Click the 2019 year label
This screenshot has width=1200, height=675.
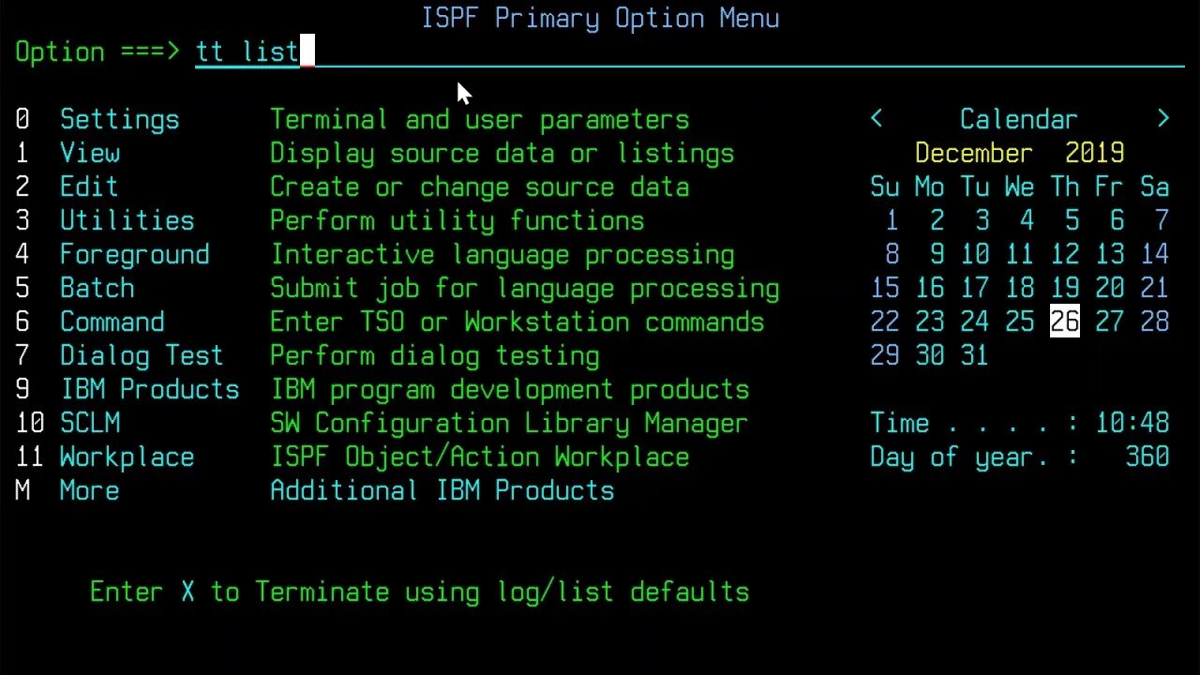pyautogui.click(x=1094, y=153)
